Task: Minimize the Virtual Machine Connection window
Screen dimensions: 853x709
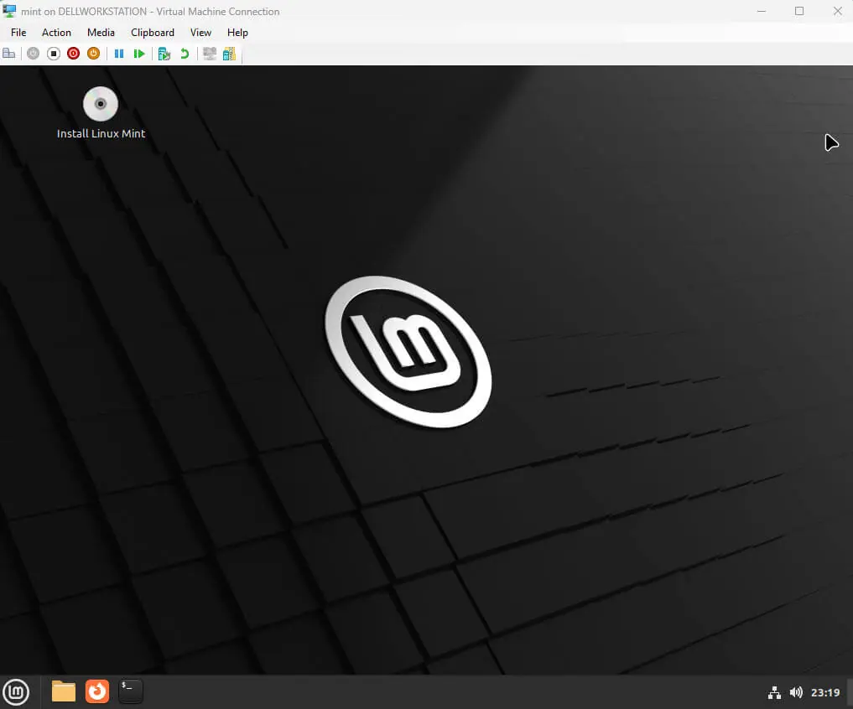Action: (x=762, y=11)
